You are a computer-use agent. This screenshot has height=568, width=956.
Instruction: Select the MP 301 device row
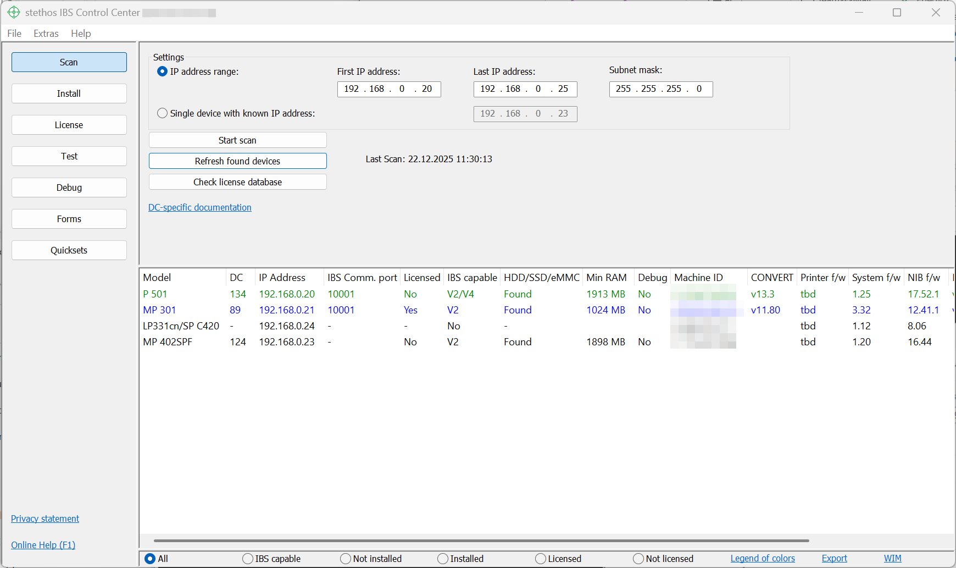point(159,310)
